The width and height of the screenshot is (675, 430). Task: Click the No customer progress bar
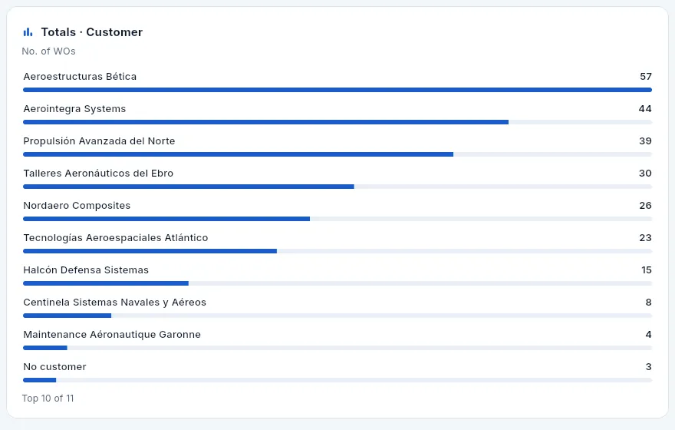pyautogui.click(x=337, y=380)
